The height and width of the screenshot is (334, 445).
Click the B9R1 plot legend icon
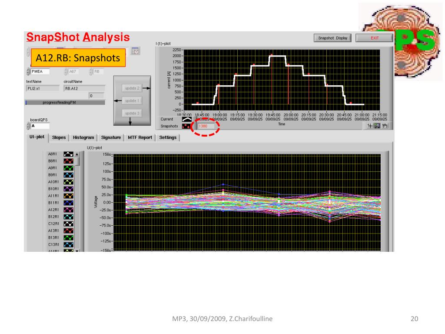(68, 175)
